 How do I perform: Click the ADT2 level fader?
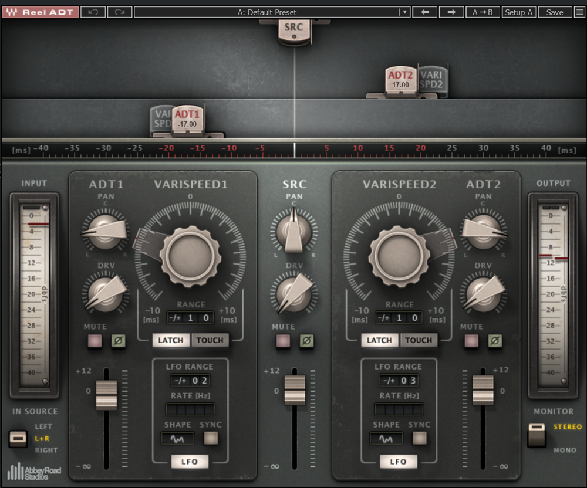pyautogui.click(x=483, y=390)
